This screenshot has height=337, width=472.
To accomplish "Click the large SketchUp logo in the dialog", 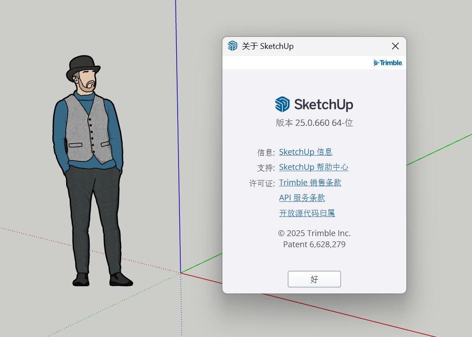I will [314, 104].
